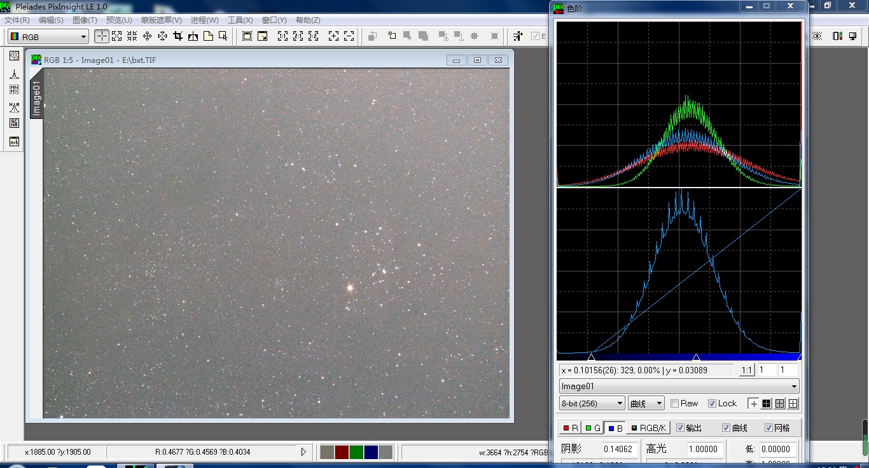Click the 1:1 histogram zoom button

pyautogui.click(x=747, y=370)
